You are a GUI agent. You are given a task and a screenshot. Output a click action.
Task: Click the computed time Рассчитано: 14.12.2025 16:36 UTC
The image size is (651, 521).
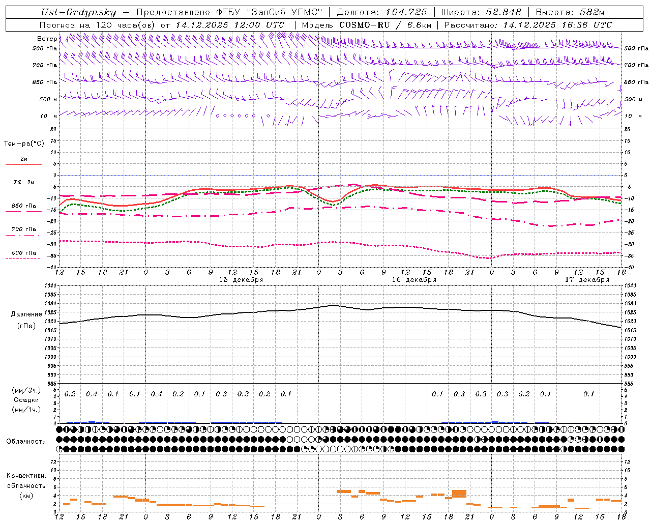pos(527,25)
